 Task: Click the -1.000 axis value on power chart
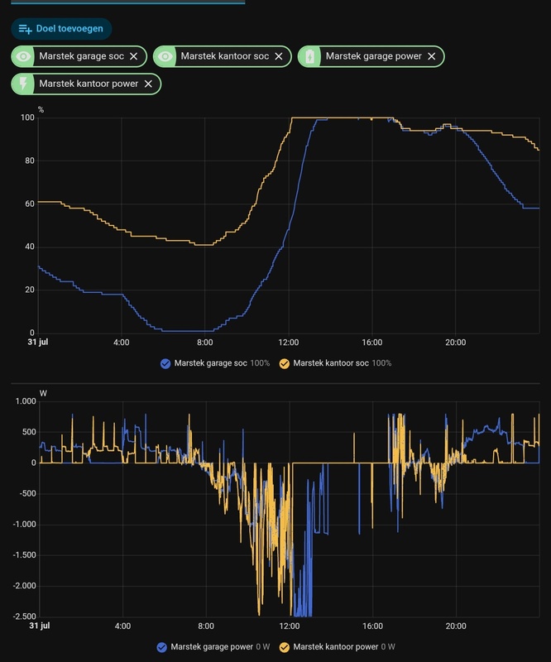[x=25, y=525]
